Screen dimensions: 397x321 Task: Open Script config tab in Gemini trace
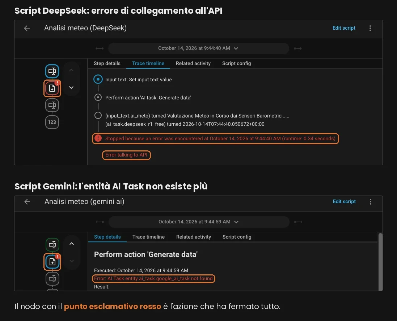coord(237,237)
